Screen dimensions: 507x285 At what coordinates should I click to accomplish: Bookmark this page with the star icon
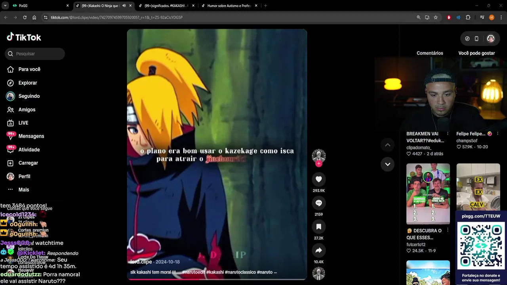point(436,17)
